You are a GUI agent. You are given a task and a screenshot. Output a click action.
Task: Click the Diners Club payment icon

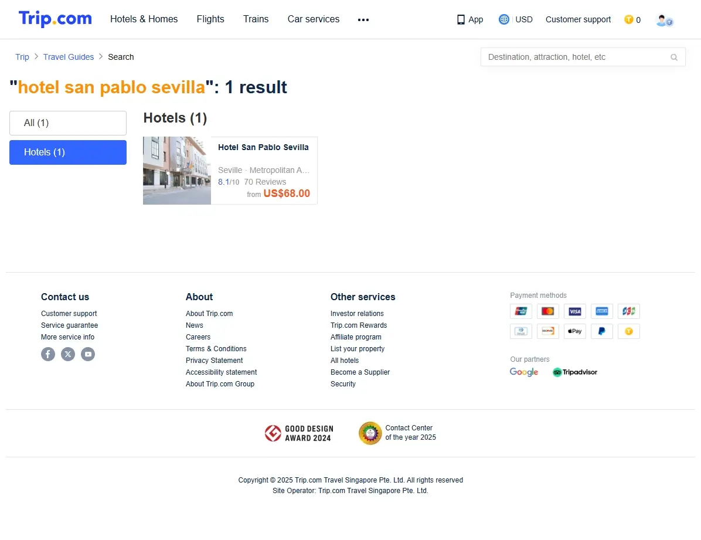(521, 331)
